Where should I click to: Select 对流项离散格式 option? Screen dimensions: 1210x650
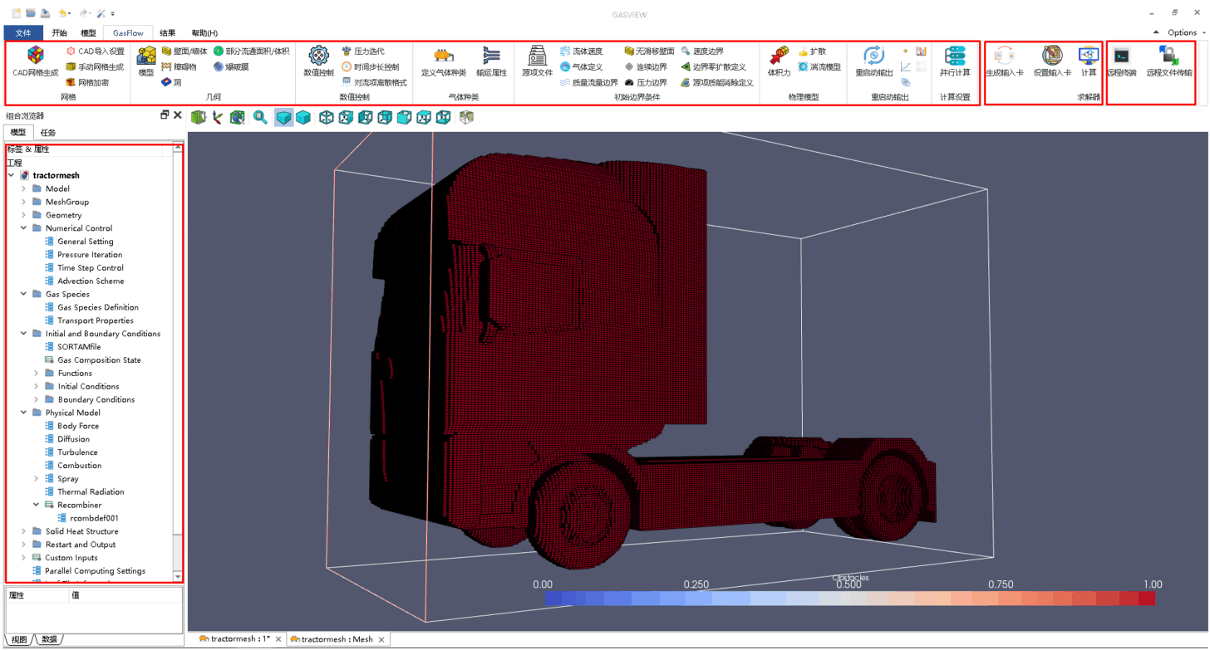[x=374, y=83]
